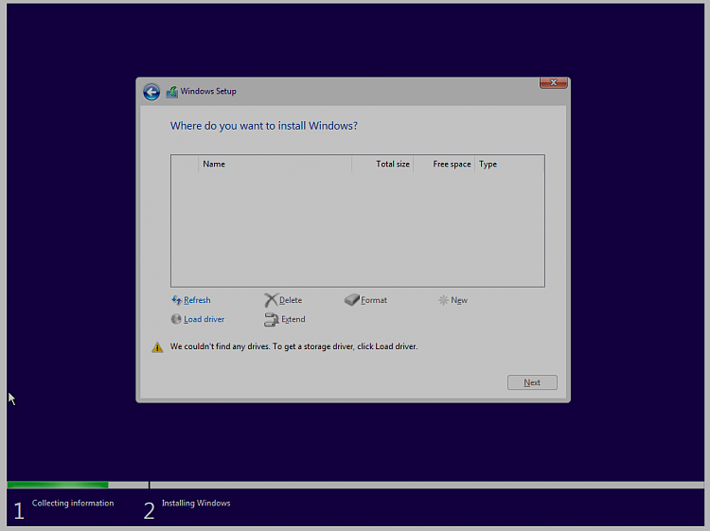Click the 'Collecting information' step label
Screen dimensions: 710x531
[x=73, y=503]
